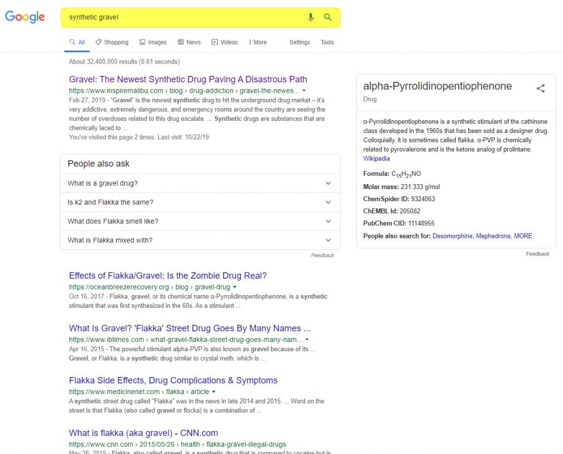
Task: Click the microphone voice search icon
Action: [311, 18]
